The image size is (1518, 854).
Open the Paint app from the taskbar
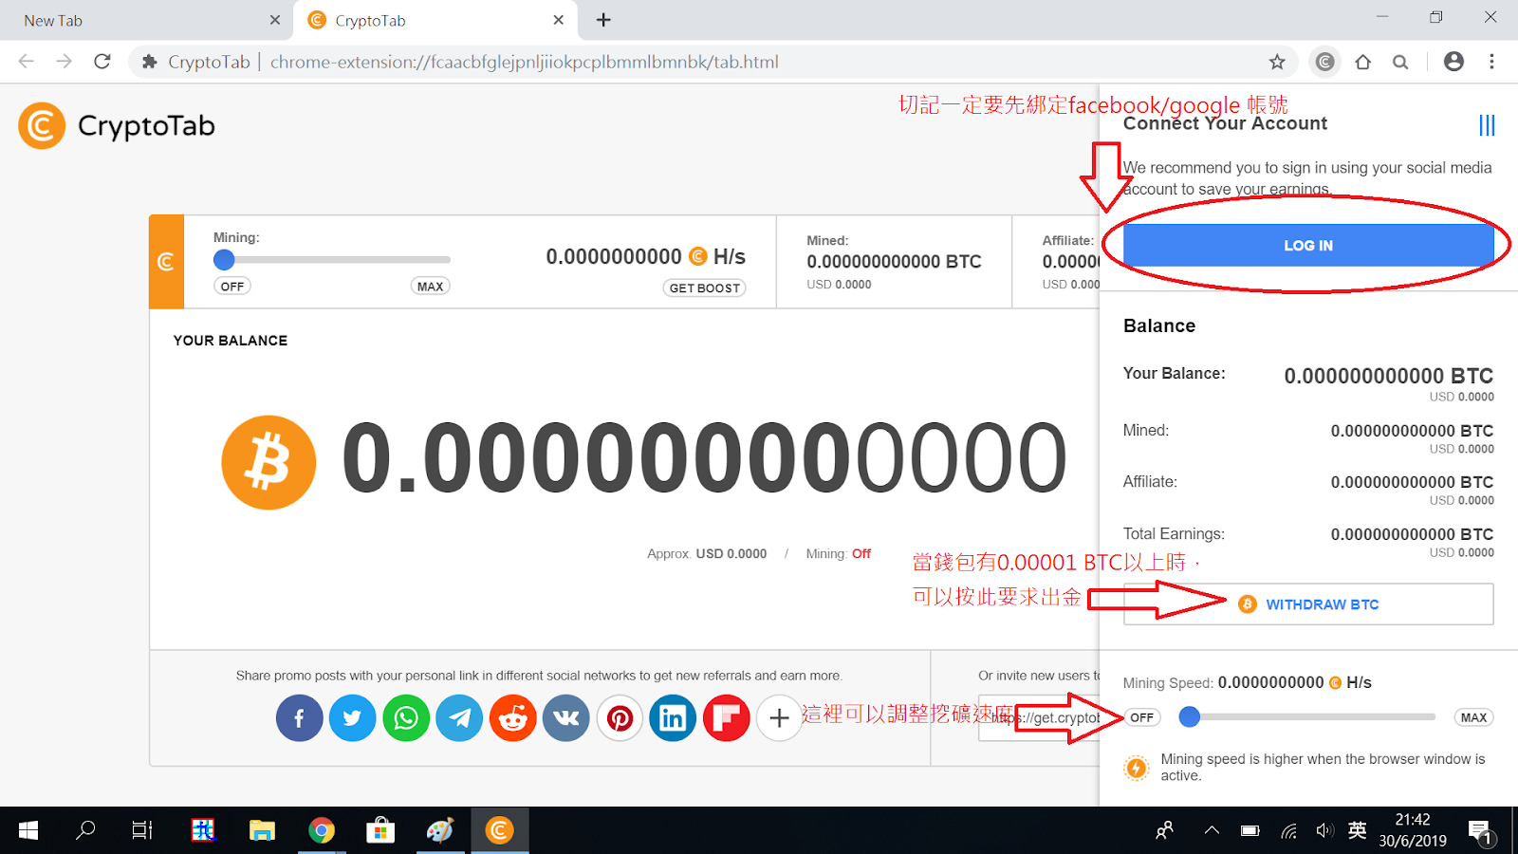click(x=439, y=831)
